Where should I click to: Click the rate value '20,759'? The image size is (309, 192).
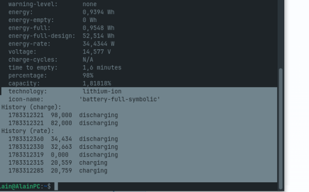tap(61, 170)
